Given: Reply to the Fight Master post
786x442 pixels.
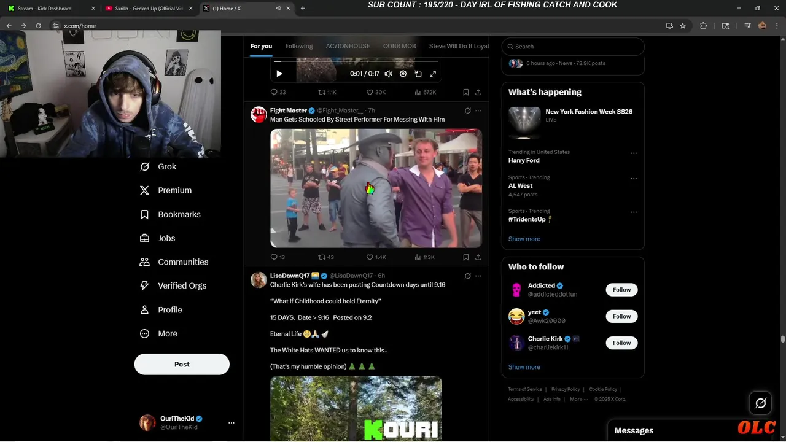Looking at the screenshot, I should [278, 257].
